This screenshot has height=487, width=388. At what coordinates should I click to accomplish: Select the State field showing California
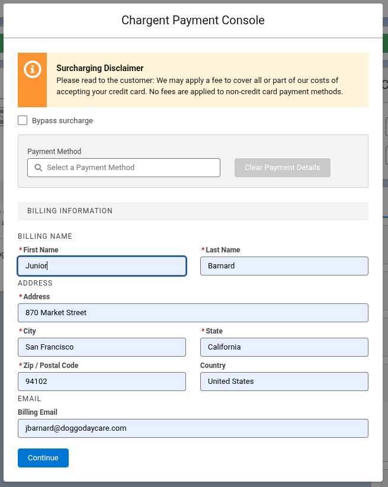point(284,347)
